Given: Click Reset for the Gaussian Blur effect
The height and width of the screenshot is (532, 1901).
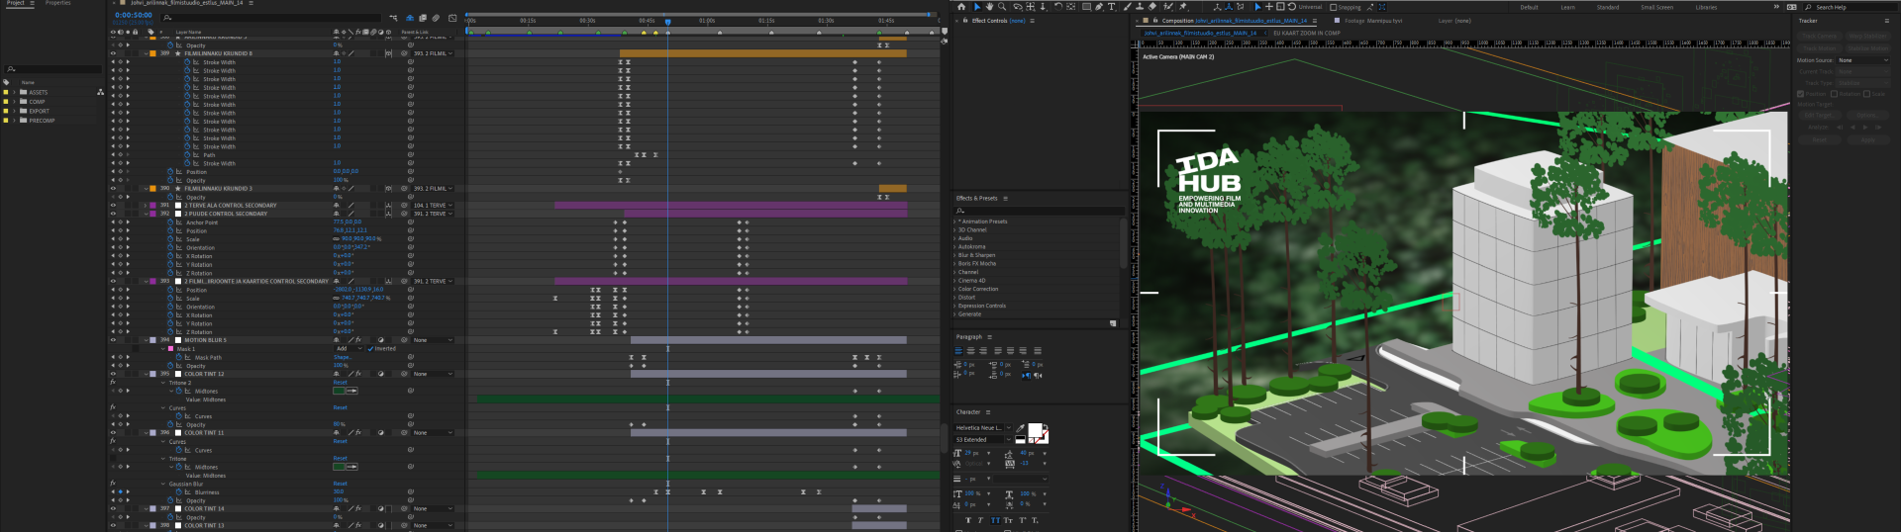Looking at the screenshot, I should pyautogui.click(x=340, y=484).
